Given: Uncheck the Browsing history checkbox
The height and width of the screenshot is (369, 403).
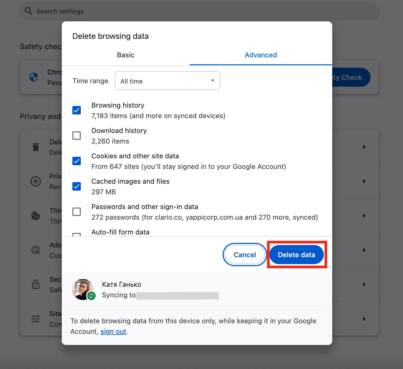Looking at the screenshot, I should 77,110.
